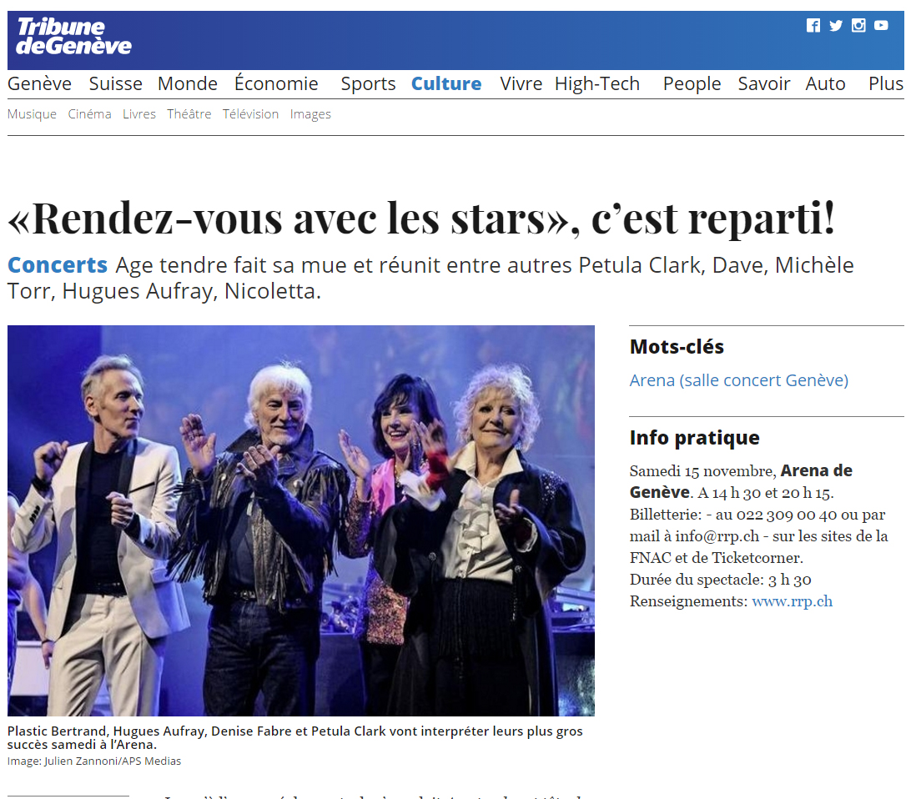Open the High-Tech section
This screenshot has width=916, height=799.
tap(597, 83)
